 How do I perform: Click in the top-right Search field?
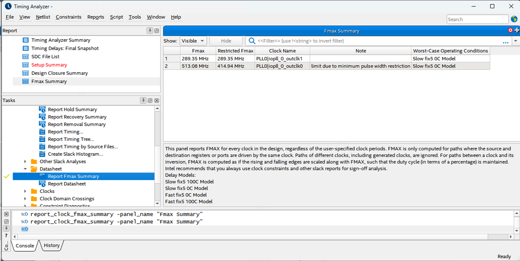coord(477,19)
